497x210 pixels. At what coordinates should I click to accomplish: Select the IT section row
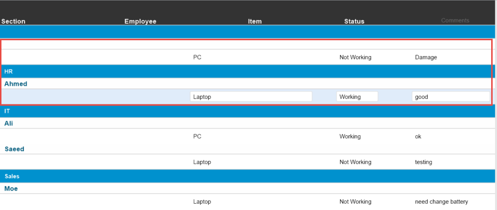coord(247,111)
